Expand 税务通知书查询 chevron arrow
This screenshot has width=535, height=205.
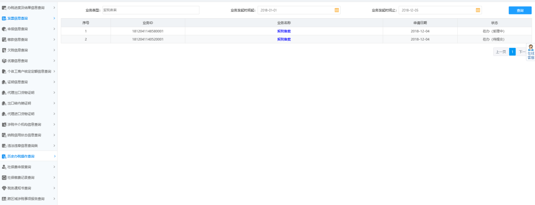pos(54,188)
